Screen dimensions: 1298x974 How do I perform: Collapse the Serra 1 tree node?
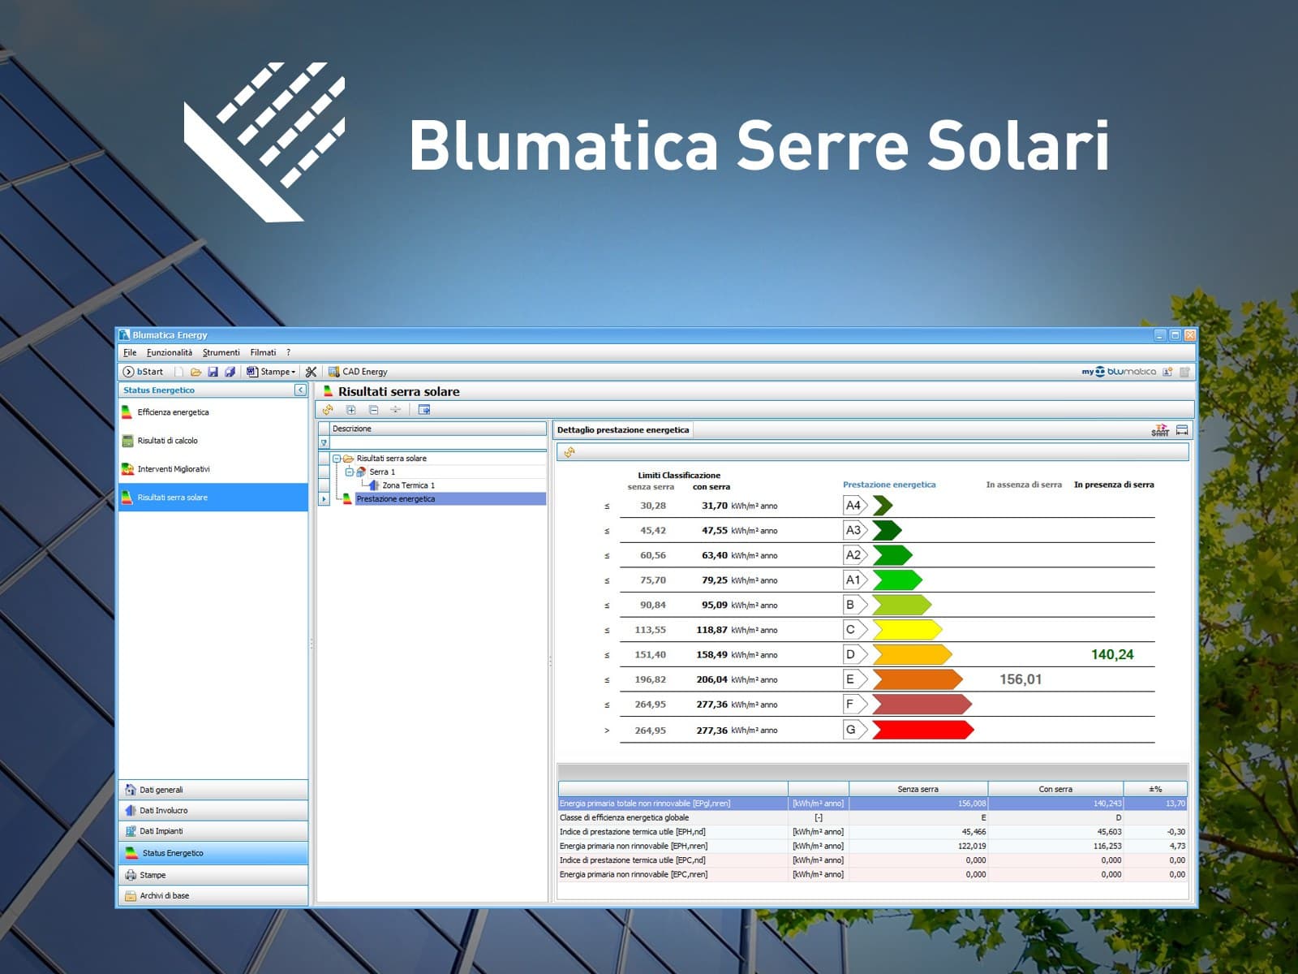pos(350,472)
